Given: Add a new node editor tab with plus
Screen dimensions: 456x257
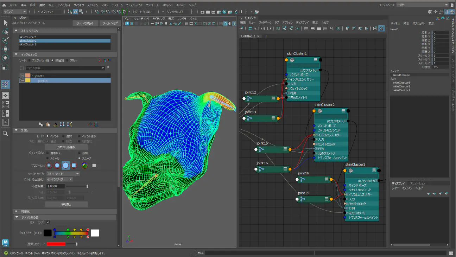Looking at the screenshot, I should 266,36.
